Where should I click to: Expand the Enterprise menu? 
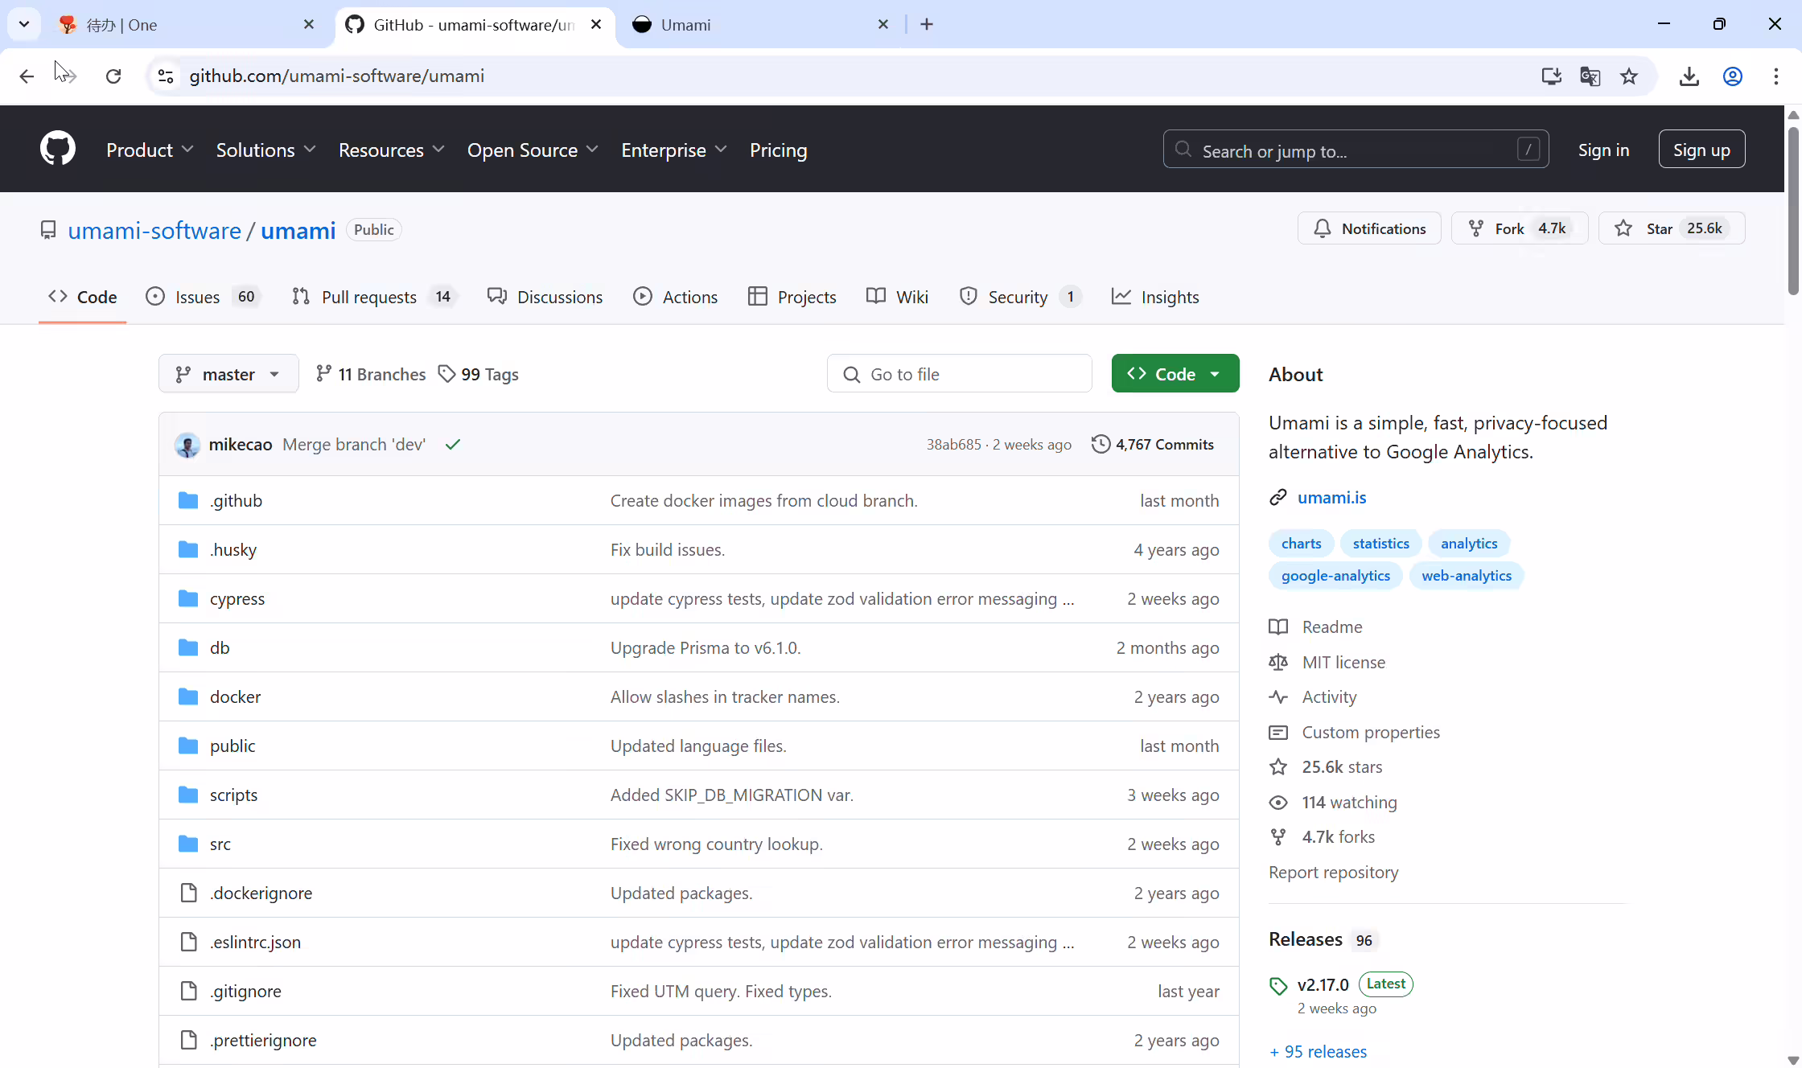(674, 150)
